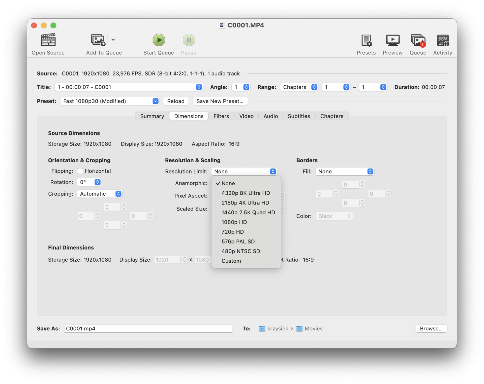Expand the Add To Queue arrow menu
This screenshot has width=484, height=384.
pyautogui.click(x=113, y=40)
